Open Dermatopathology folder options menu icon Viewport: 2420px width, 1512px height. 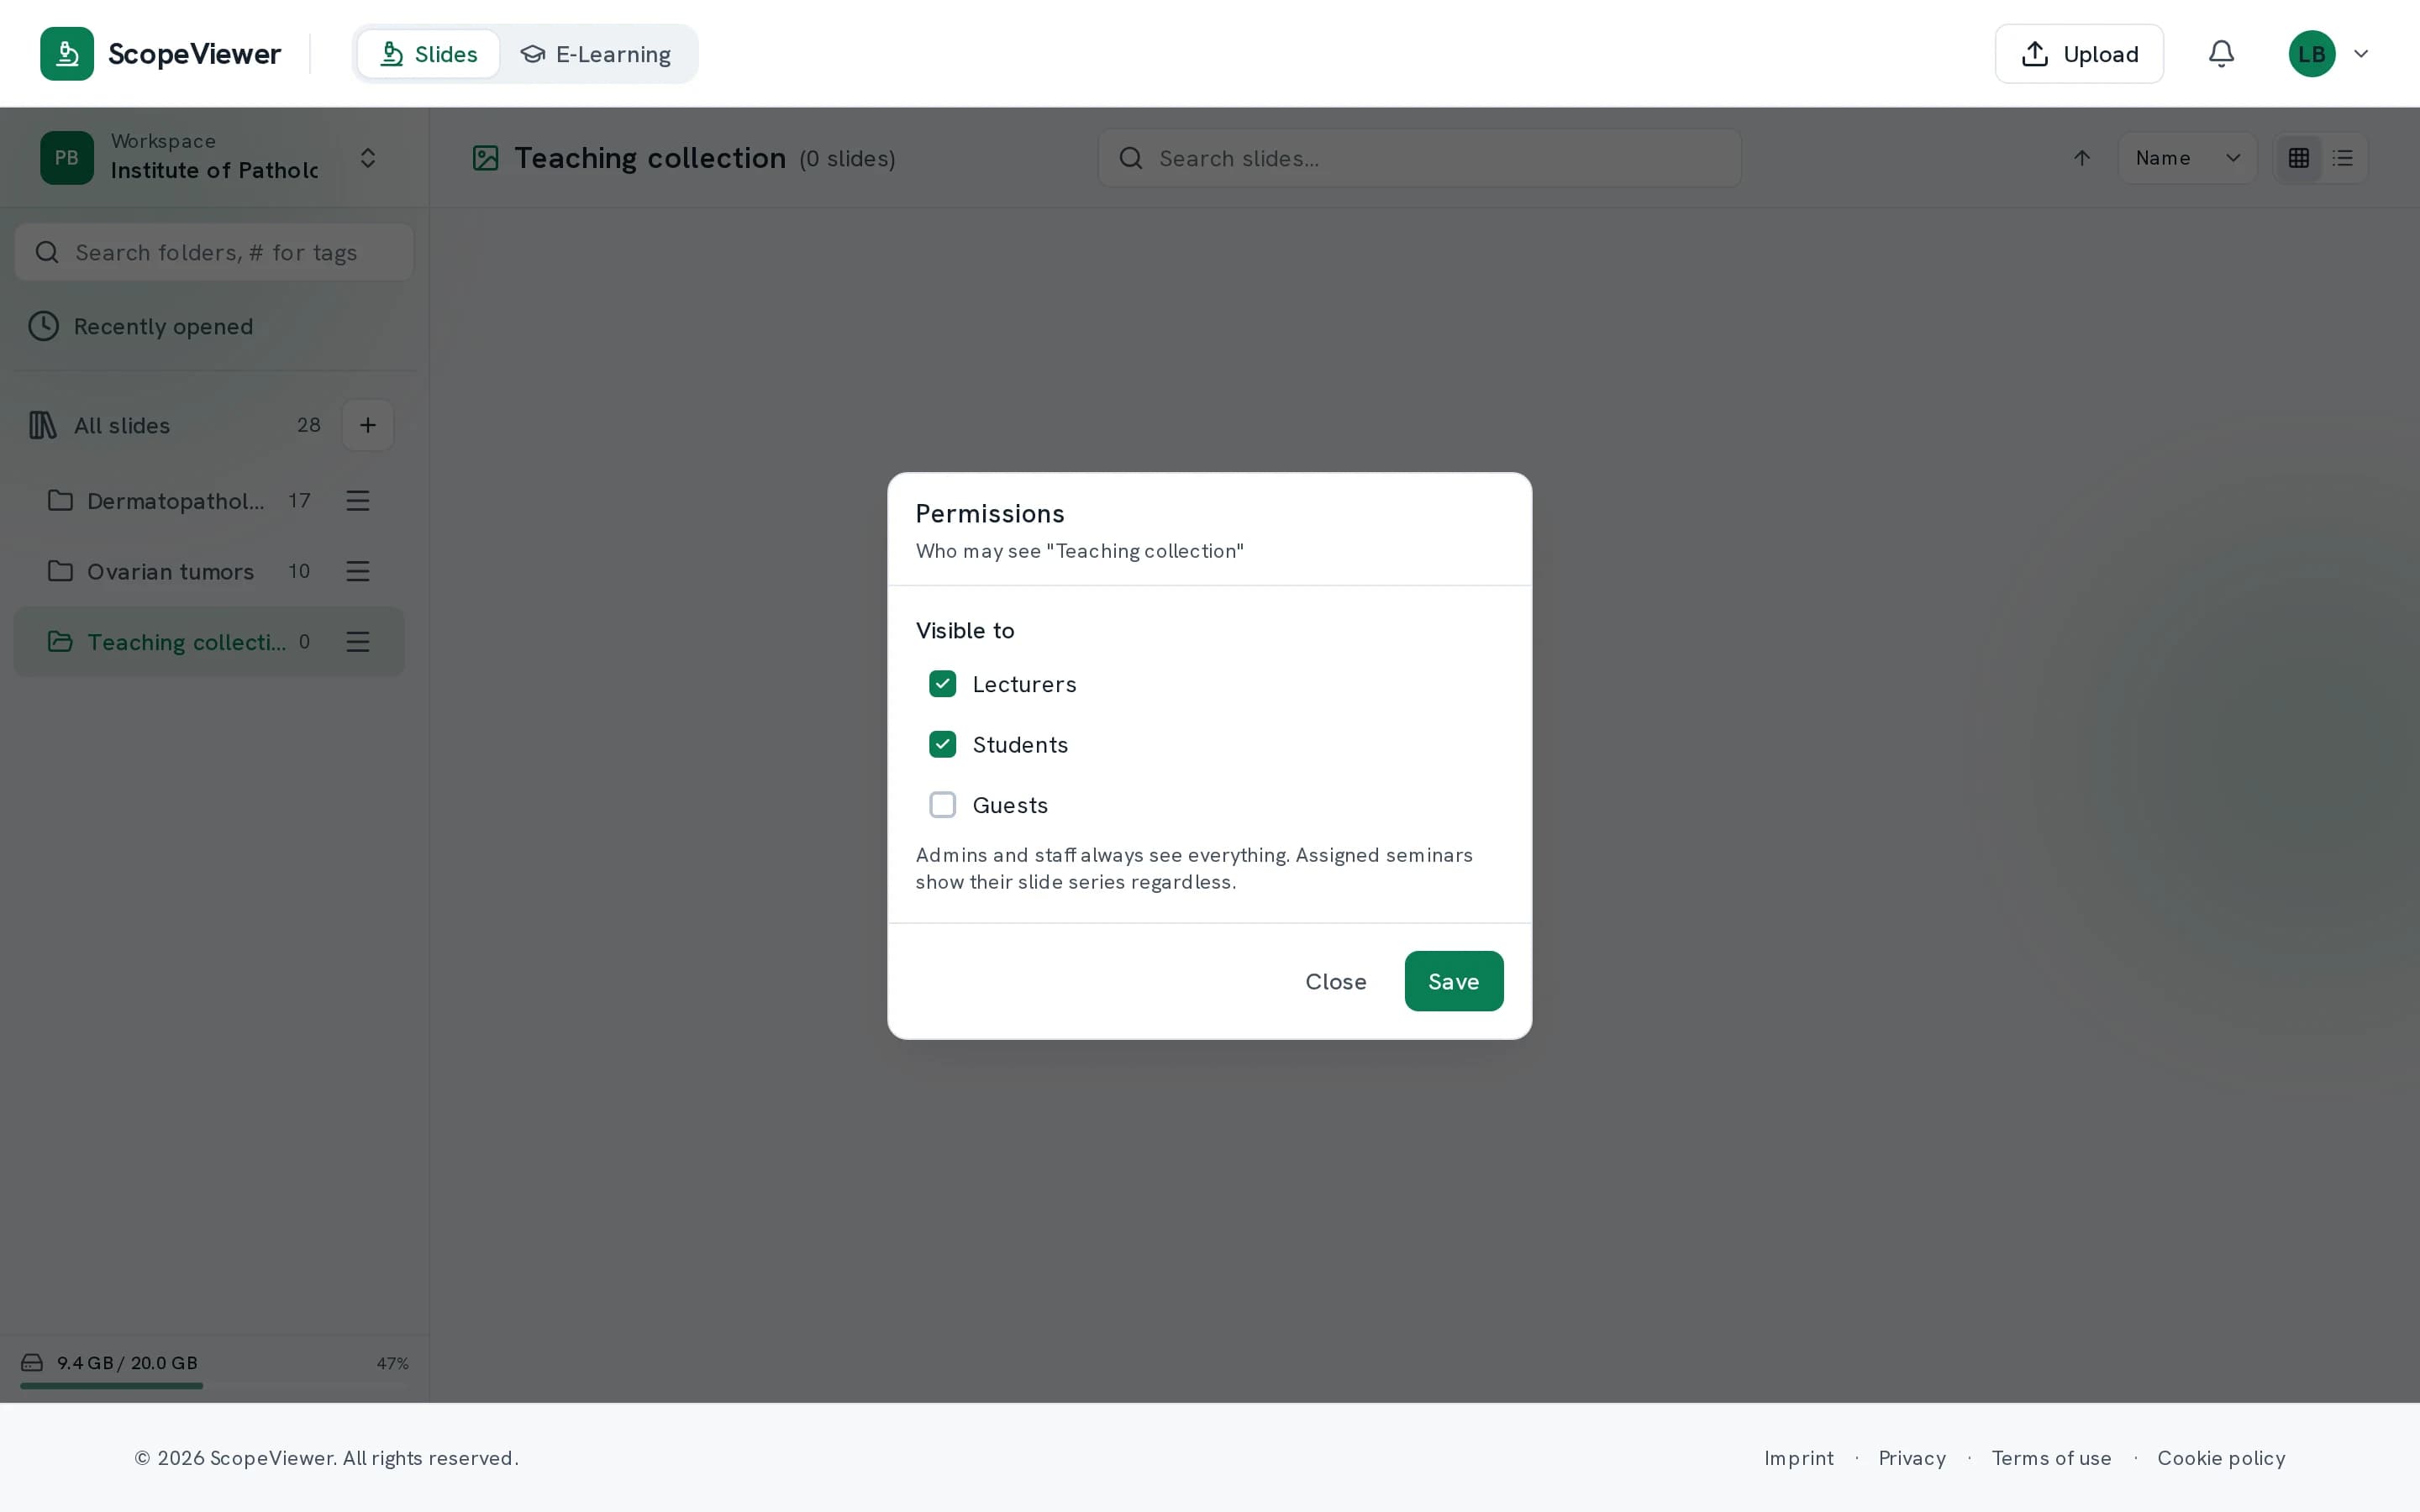point(358,500)
